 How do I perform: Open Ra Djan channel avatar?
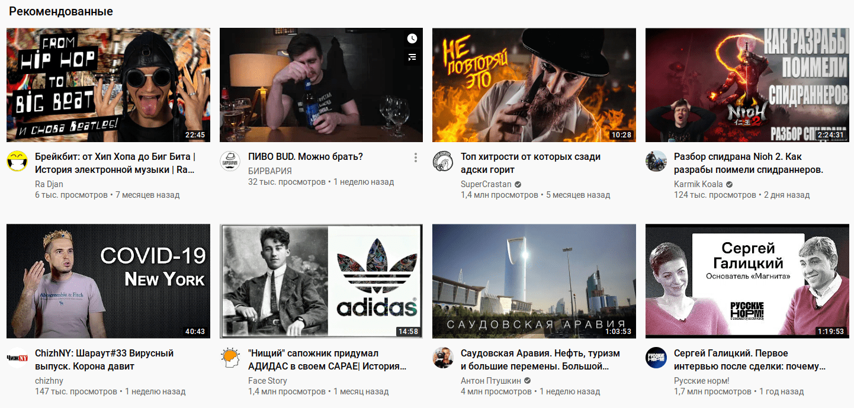pyautogui.click(x=17, y=161)
